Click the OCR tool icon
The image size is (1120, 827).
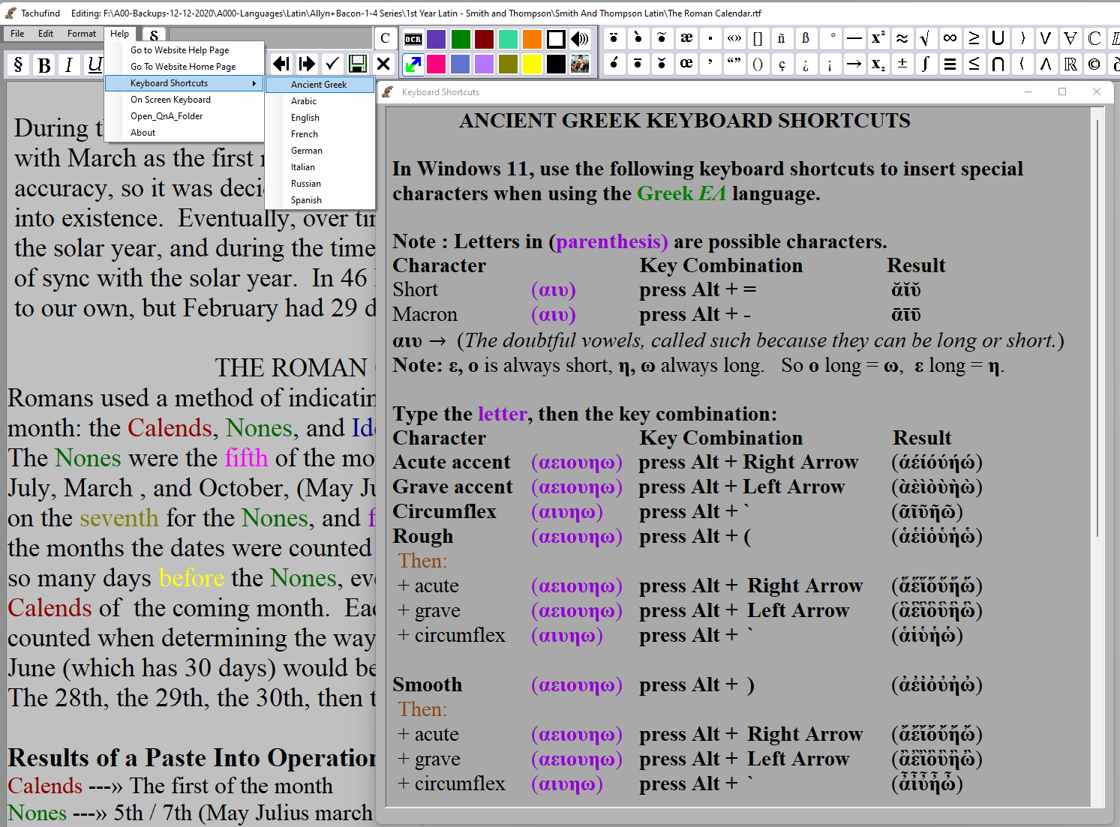(413, 39)
